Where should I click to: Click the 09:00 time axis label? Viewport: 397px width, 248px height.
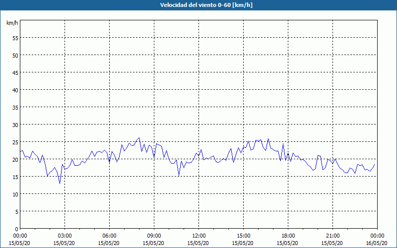tap(154, 236)
